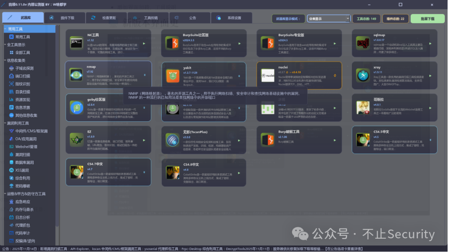
Task: Launch sqlmap with its play arrow
Action: click(x=430, y=44)
